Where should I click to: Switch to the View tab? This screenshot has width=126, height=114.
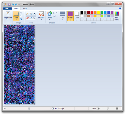(25, 9)
